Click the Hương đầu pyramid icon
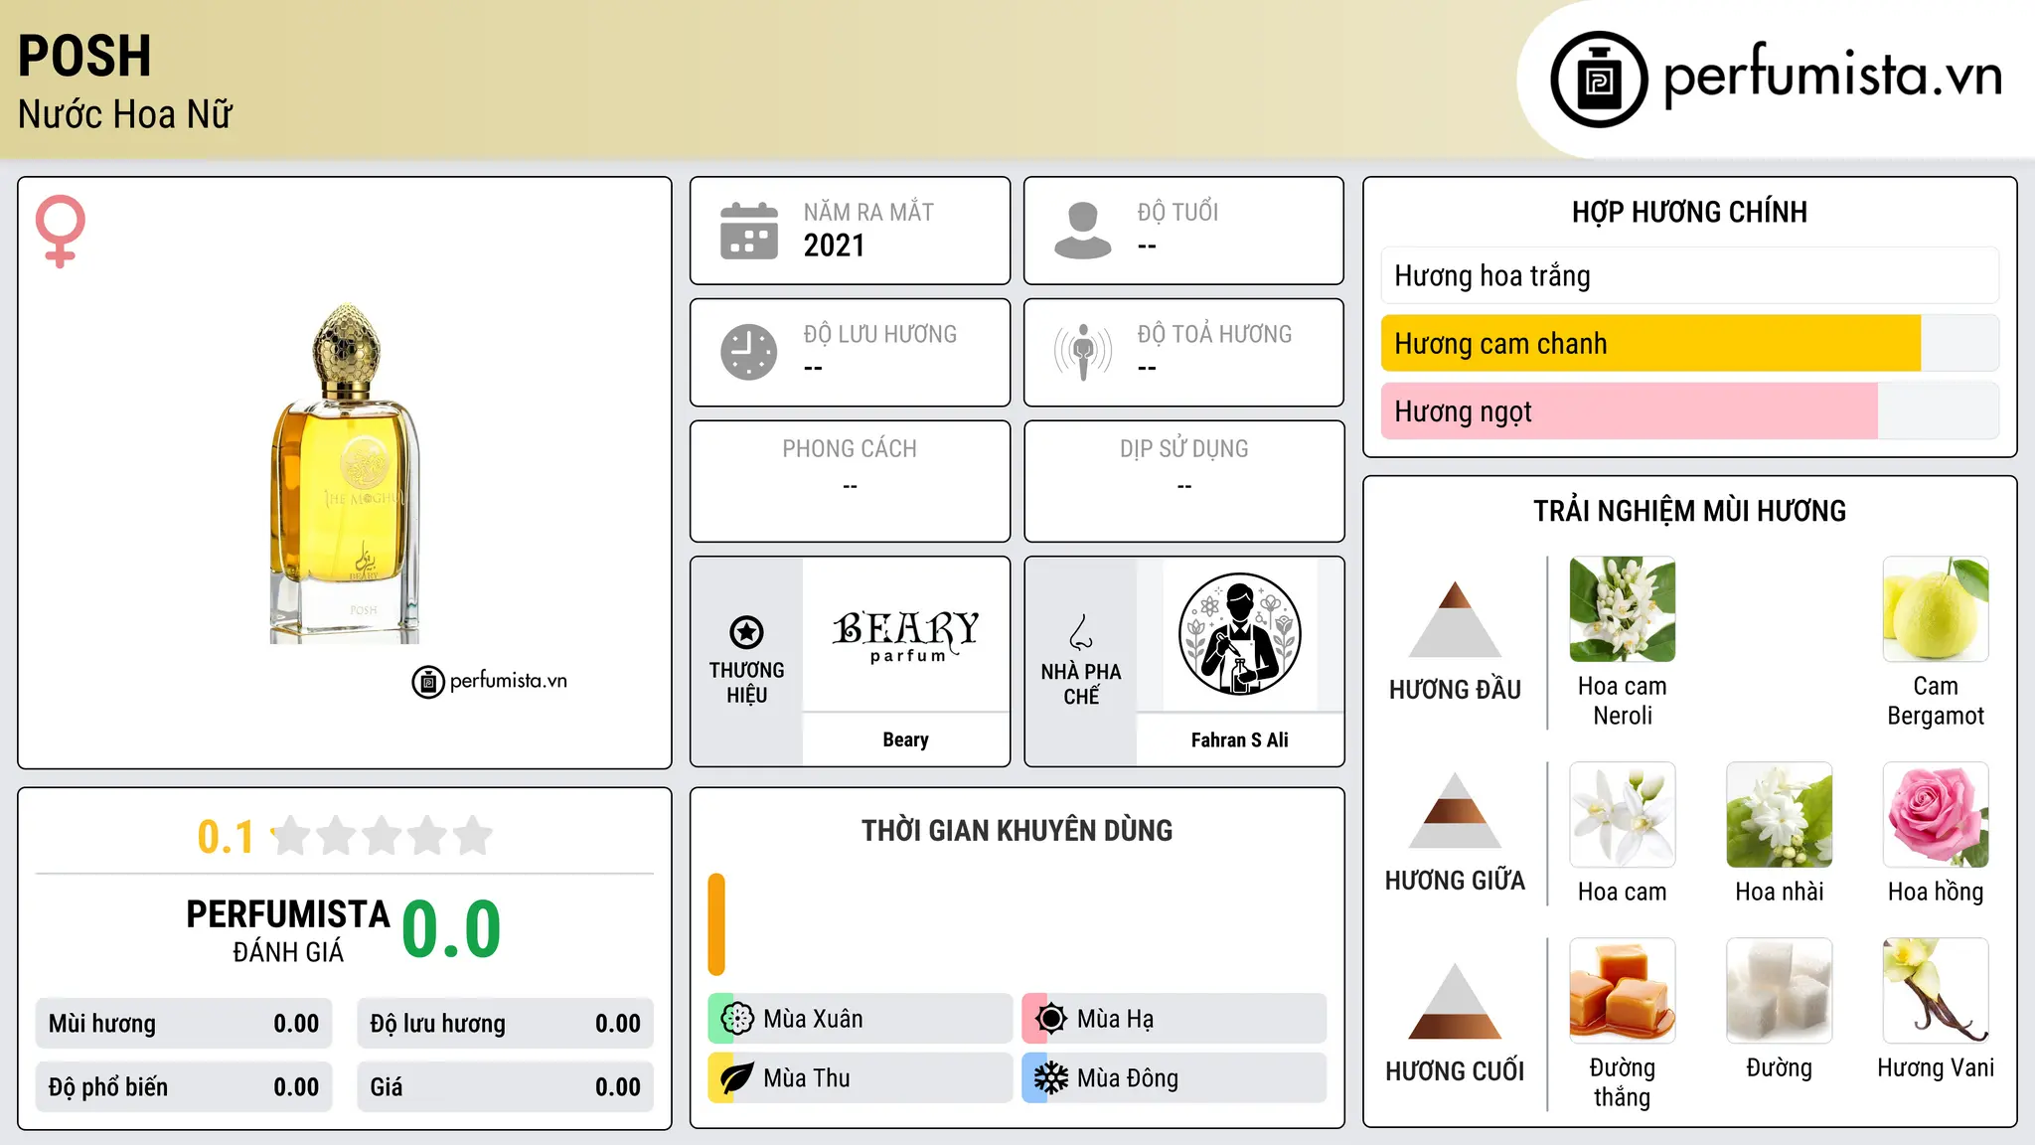This screenshot has width=2035, height=1145. click(x=1455, y=619)
